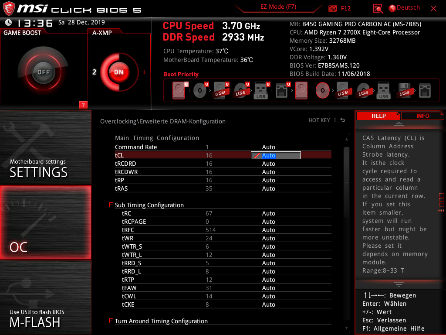Screen dimensions: 446x335
Task: Click the Deutsch language label
Action: click(x=408, y=8)
